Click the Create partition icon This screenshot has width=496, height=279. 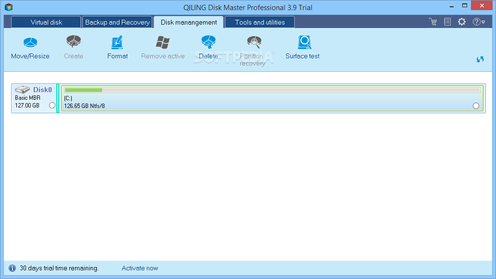click(x=74, y=42)
